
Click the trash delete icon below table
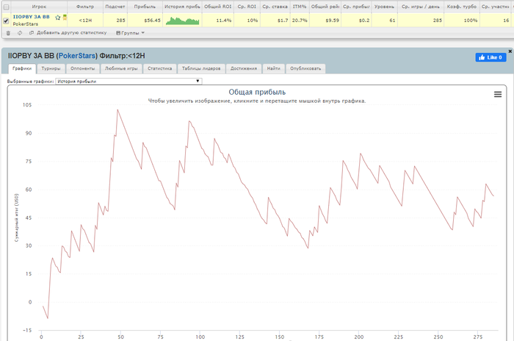pos(8,33)
